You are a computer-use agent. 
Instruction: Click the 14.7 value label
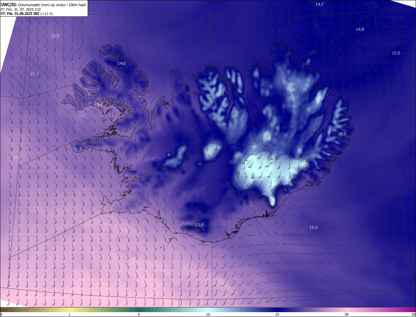tap(319, 4)
